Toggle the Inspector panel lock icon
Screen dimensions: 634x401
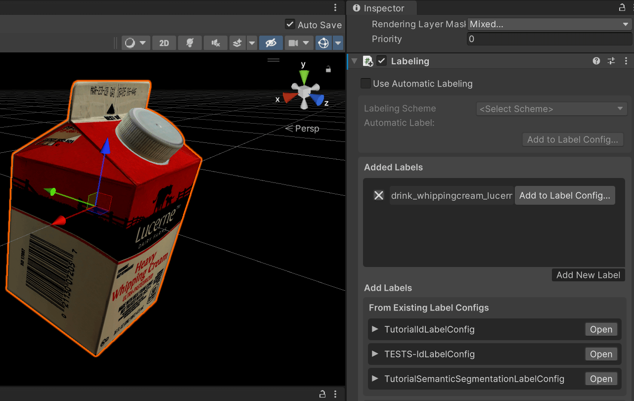622,7
